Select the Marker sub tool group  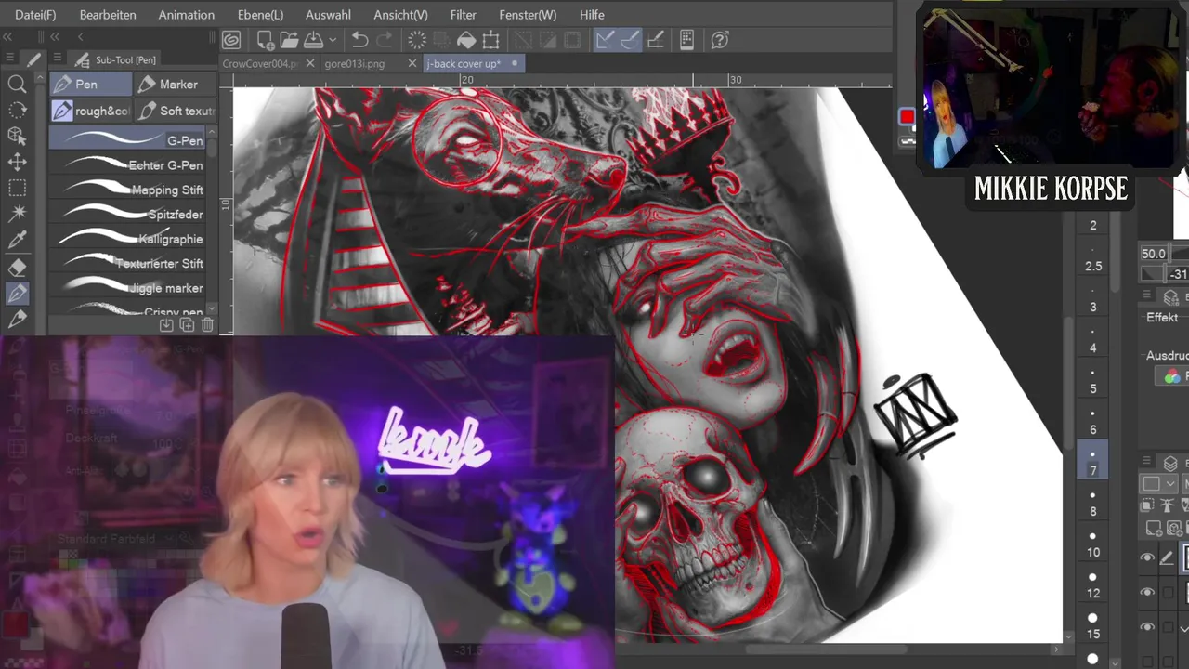click(x=174, y=84)
